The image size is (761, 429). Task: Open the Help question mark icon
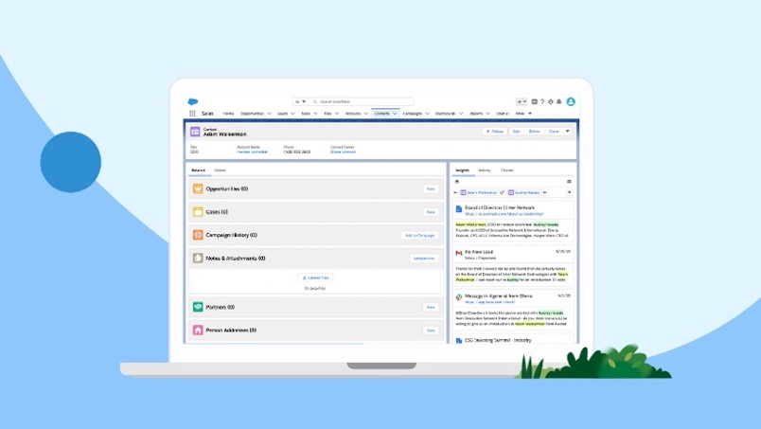point(542,101)
